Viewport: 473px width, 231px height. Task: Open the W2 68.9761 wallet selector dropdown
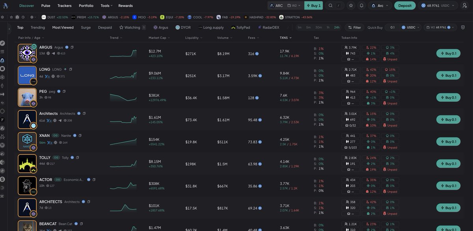[440, 28]
